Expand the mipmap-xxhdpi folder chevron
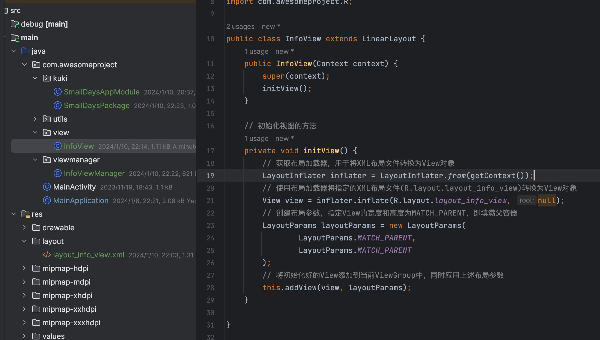600x340 pixels. click(24, 309)
